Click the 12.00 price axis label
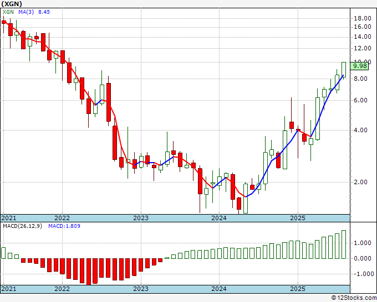Image resolution: width=377 pixels, height=302 pixels. point(362,48)
